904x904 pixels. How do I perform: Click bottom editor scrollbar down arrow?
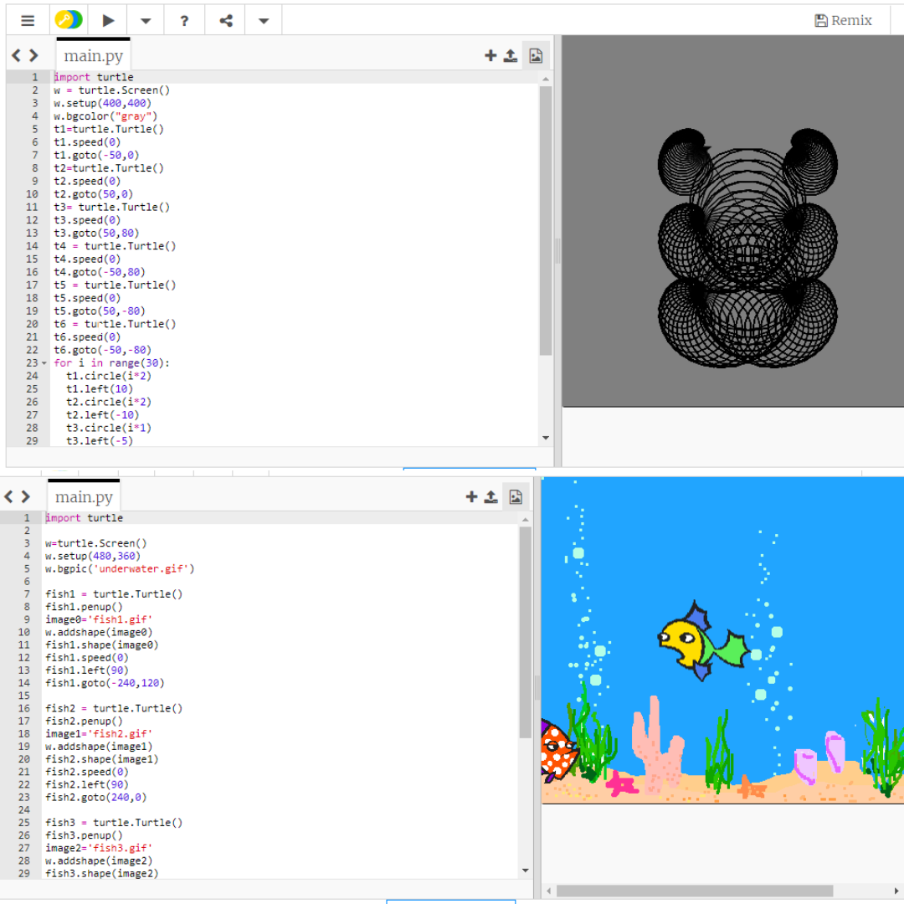point(525,871)
